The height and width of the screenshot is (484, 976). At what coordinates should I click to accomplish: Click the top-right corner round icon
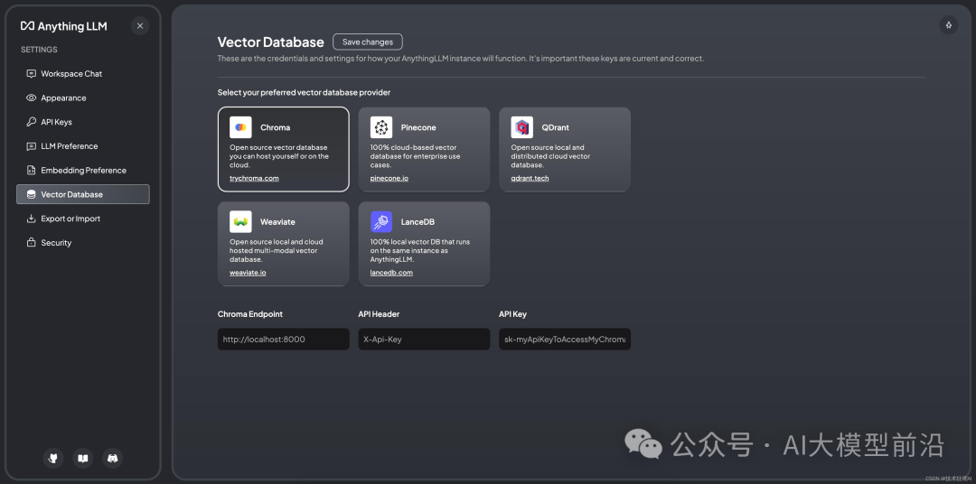949,25
